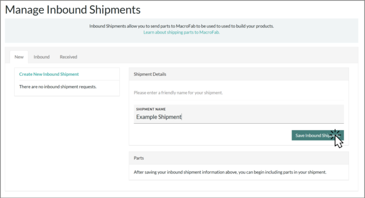
Task: Place caret after Example Shipment text
Action: [x=182, y=117]
